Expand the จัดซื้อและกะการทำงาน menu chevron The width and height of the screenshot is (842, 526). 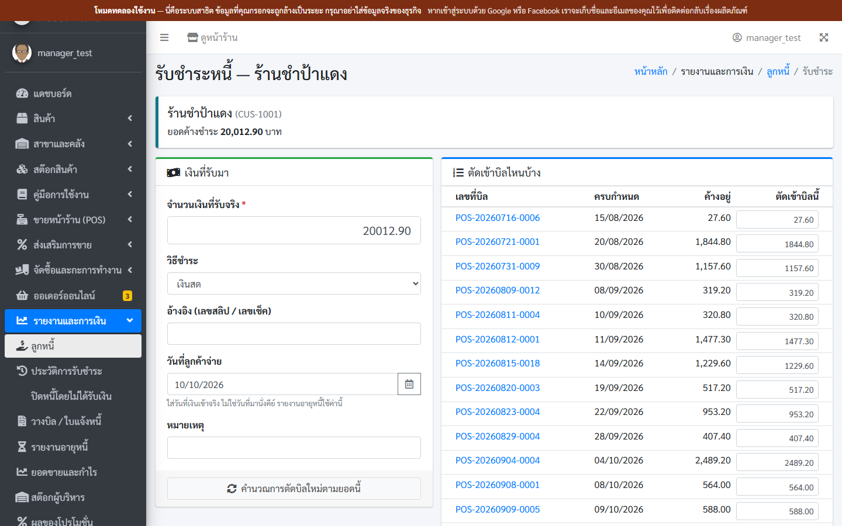tap(130, 270)
